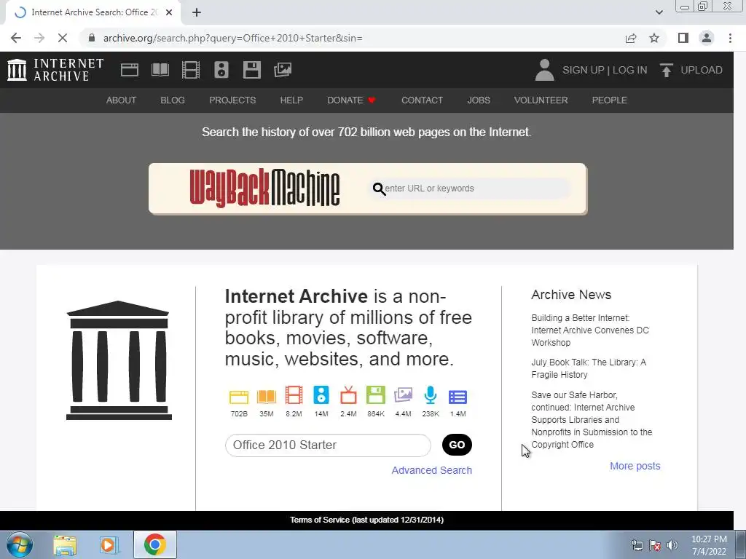Click the UPLOAD link text
Viewport: 746px width, 559px height.
click(x=702, y=70)
